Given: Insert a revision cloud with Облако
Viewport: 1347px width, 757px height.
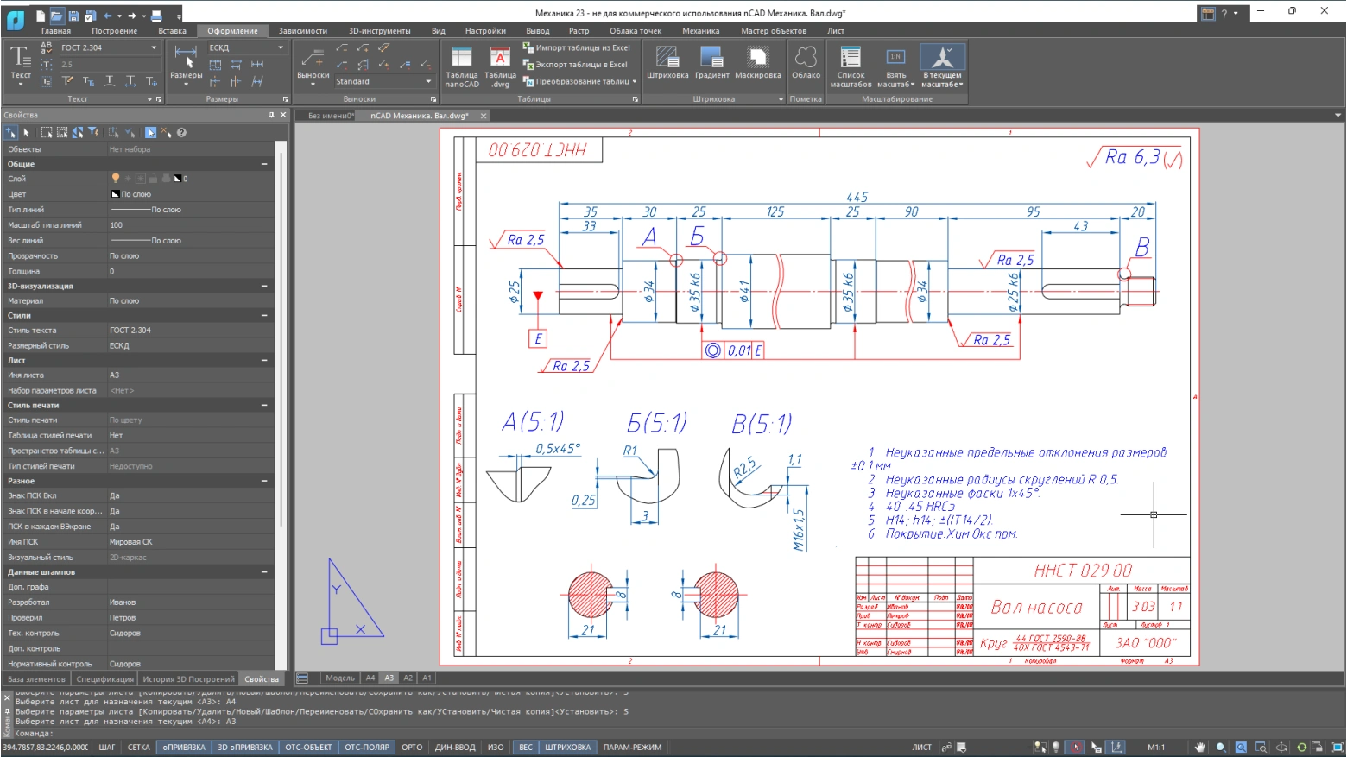Looking at the screenshot, I should (806, 59).
